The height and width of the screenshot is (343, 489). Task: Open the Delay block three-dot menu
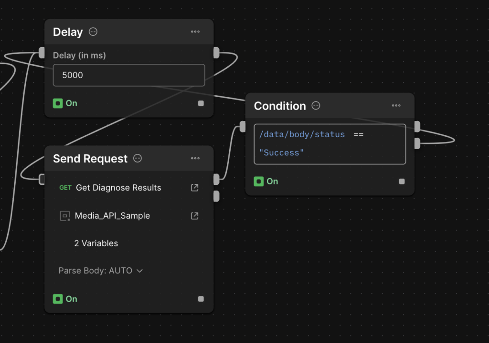[195, 32]
